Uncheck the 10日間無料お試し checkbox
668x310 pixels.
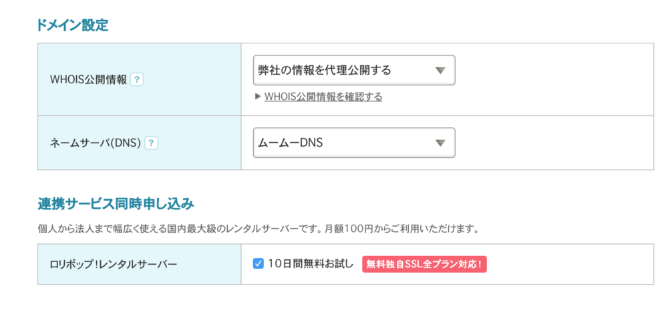(258, 263)
